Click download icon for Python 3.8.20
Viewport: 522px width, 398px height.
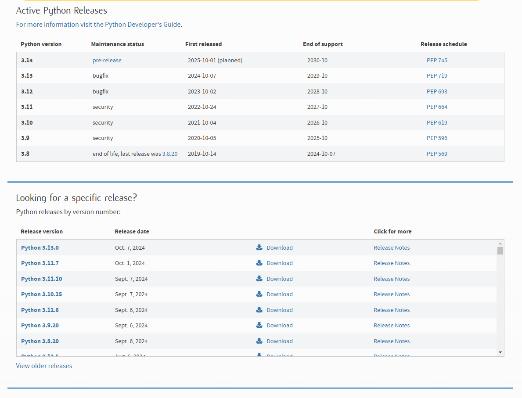pos(259,341)
